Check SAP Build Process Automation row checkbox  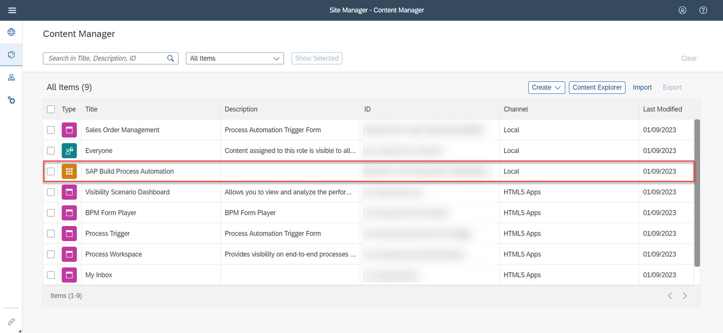pos(51,171)
